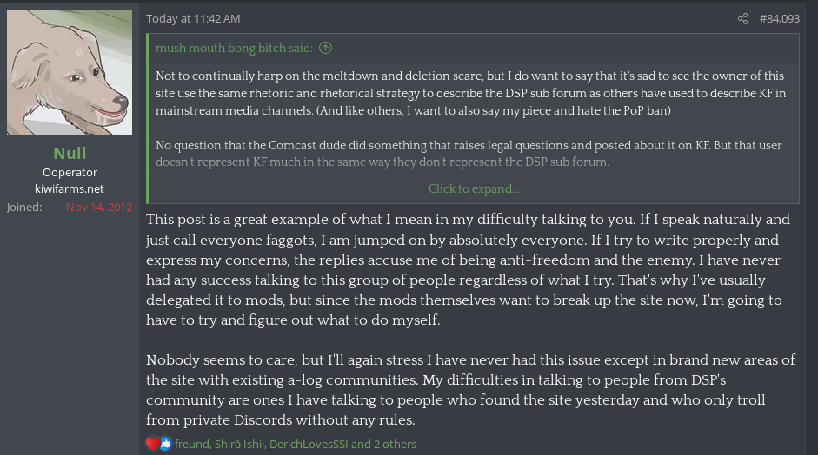Open reactor "freund" in the reactions list
818x455 pixels.
[191, 444]
